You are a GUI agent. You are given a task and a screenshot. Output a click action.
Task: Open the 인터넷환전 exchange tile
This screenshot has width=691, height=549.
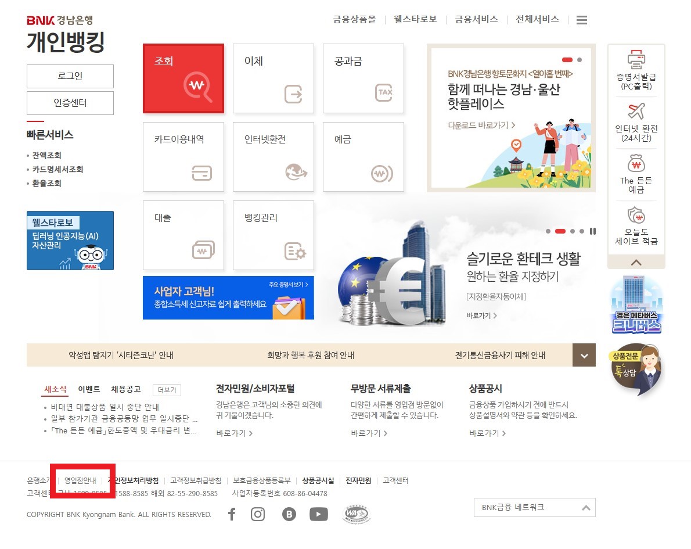click(273, 157)
